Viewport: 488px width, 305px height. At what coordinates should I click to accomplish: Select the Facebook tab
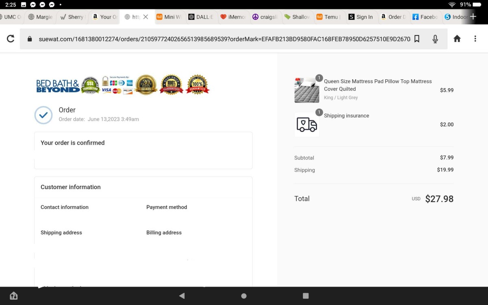pos(425,17)
